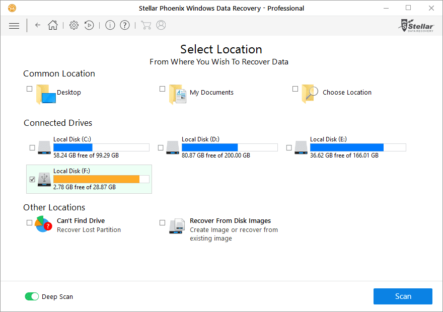The height and width of the screenshot is (312, 443).
Task: Check the Recover From Disk Images checkbox
Action: tap(162, 223)
